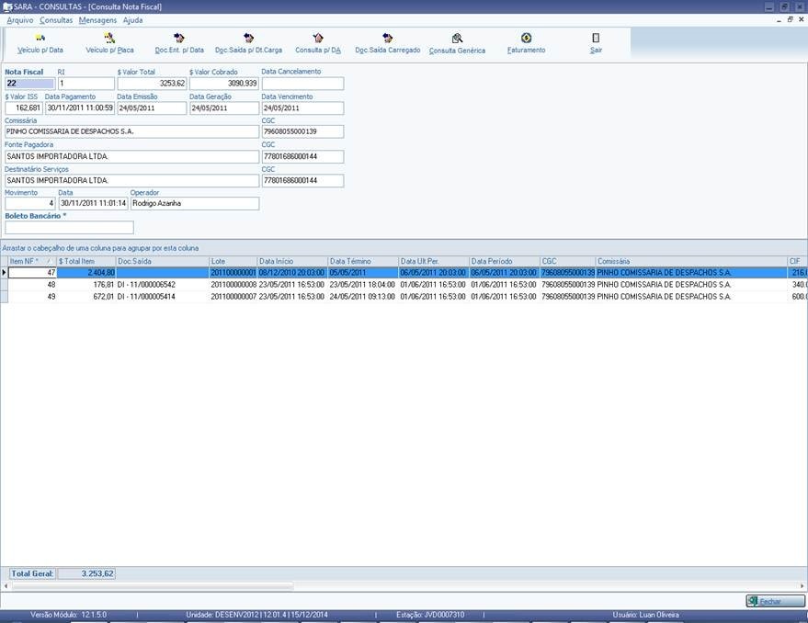Sort by Data Período column header
The height and width of the screenshot is (623, 808).
[505, 261]
